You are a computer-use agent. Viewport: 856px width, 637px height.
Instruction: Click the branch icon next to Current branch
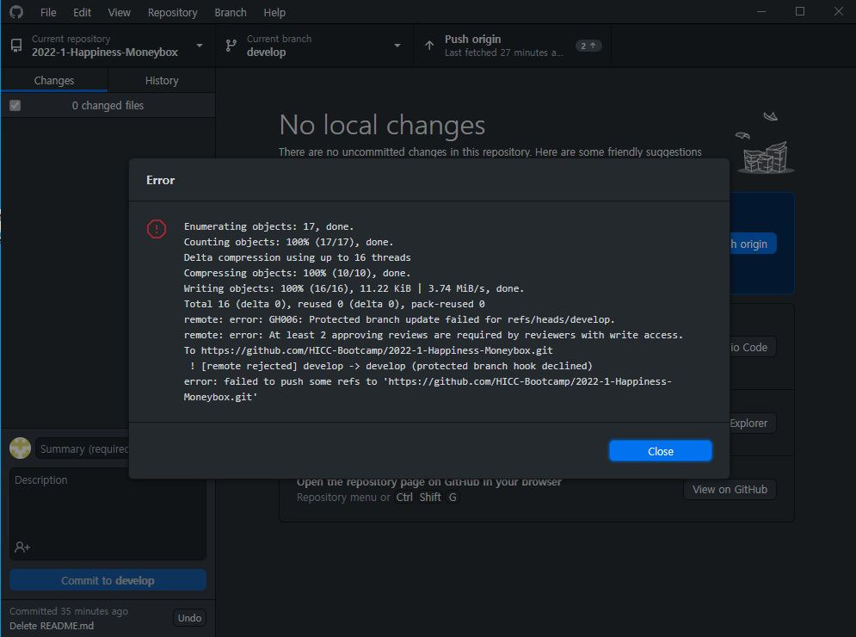tap(230, 45)
